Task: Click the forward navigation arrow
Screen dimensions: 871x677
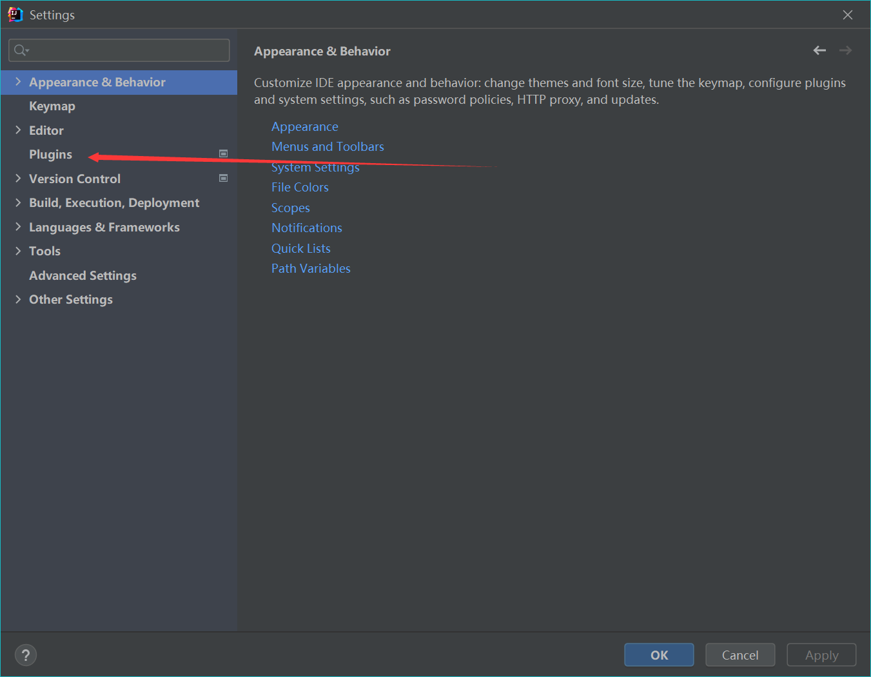Action: click(x=846, y=50)
